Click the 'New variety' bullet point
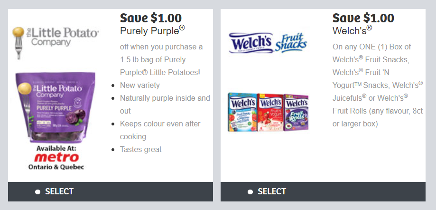This screenshot has height=210, width=436. [x=140, y=85]
